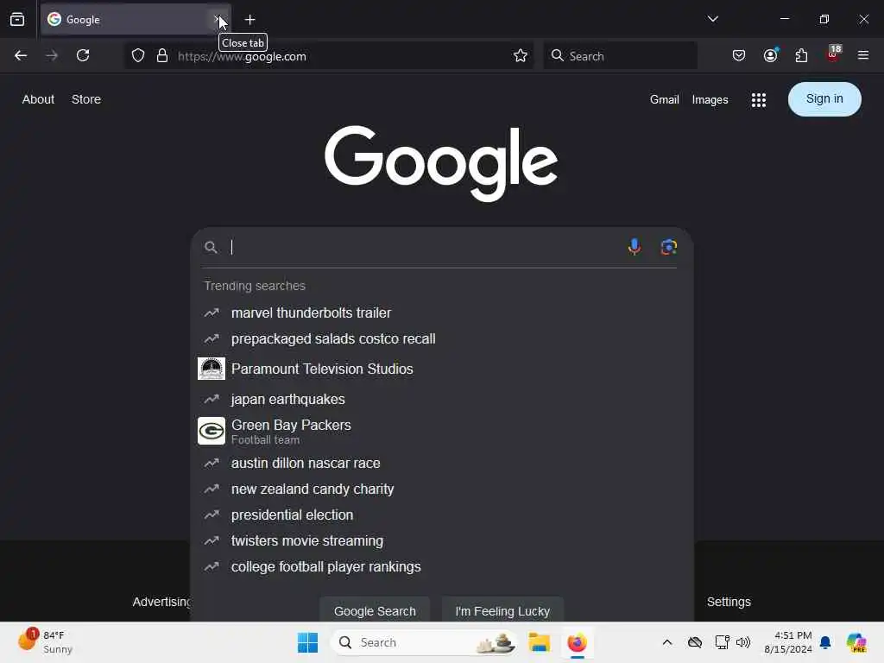884x663 pixels.
Task: Click the Windows taskbar Search box
Action: [x=423, y=642]
